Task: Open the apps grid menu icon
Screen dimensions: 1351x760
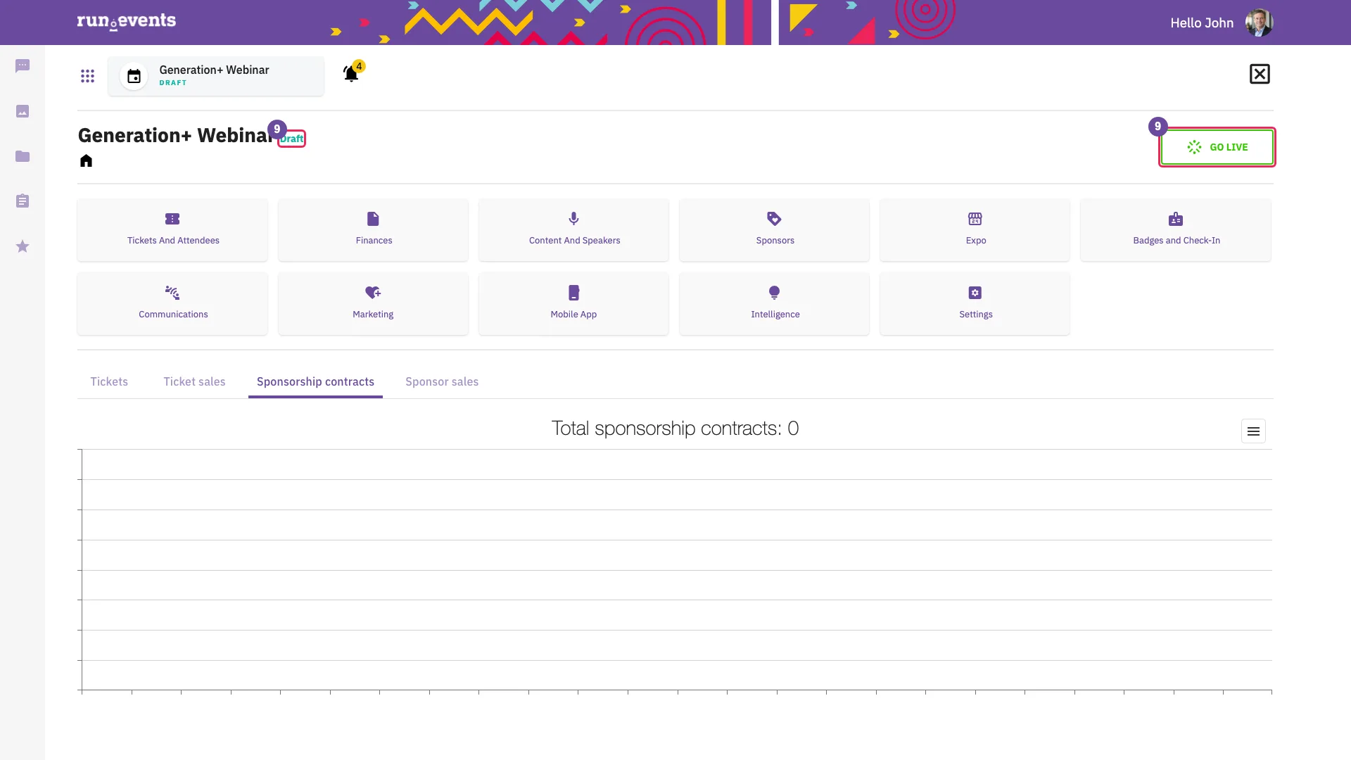Action: [87, 76]
